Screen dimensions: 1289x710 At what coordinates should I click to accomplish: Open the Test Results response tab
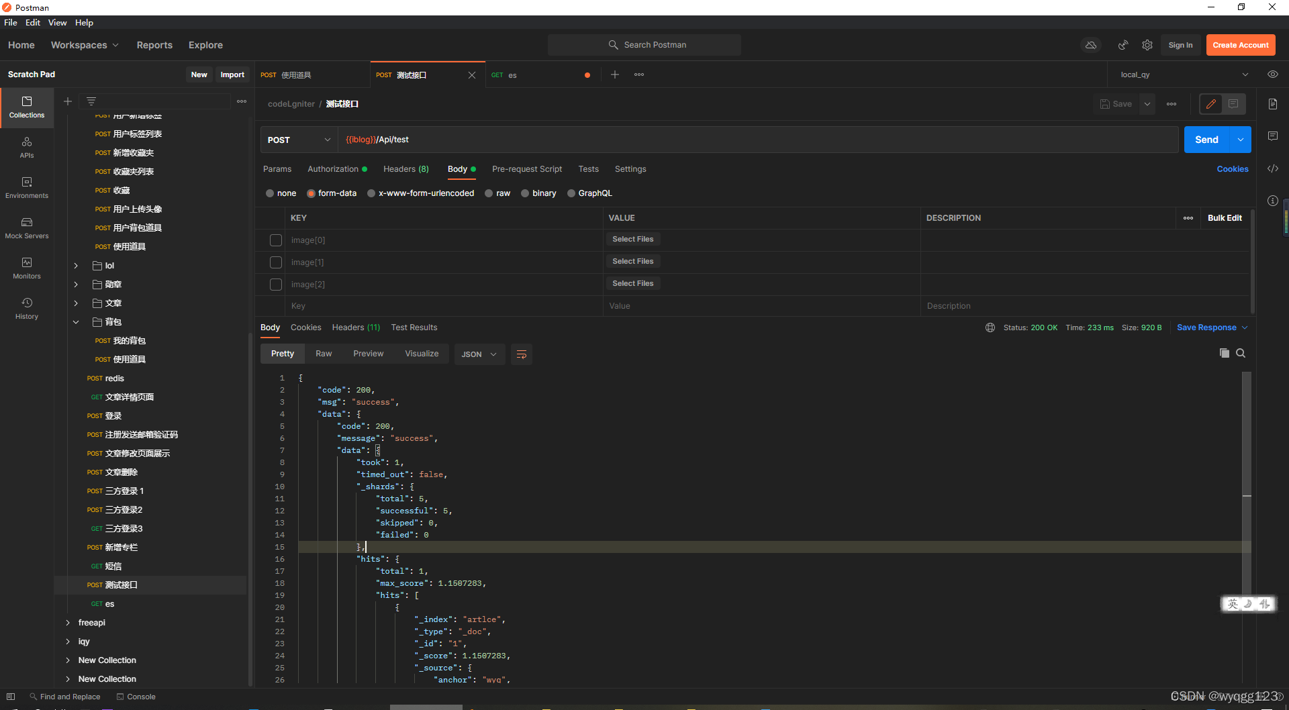pyautogui.click(x=414, y=327)
